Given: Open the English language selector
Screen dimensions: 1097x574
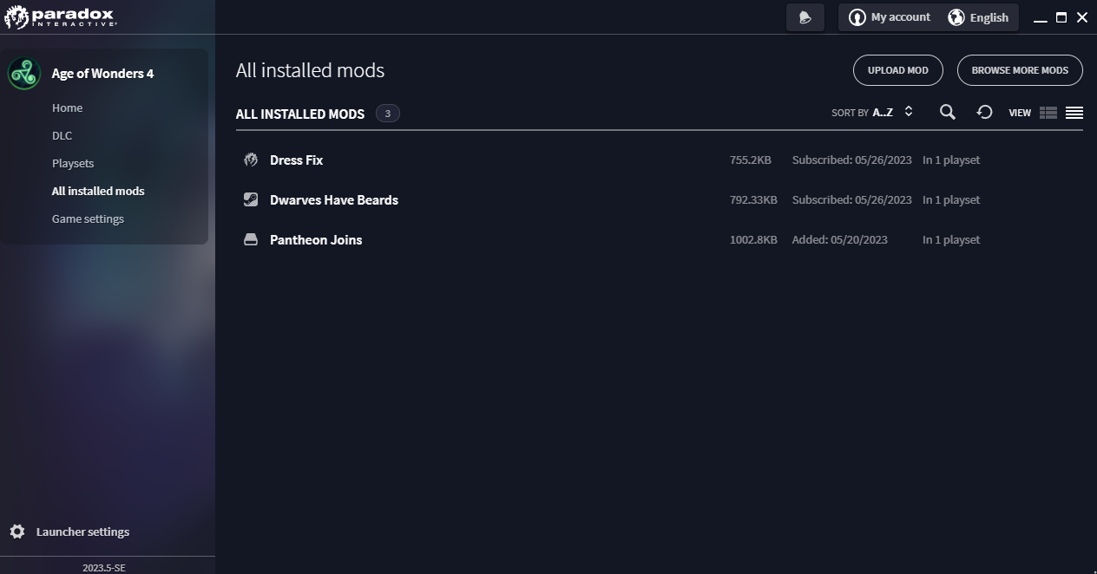Looking at the screenshot, I should 978,17.
